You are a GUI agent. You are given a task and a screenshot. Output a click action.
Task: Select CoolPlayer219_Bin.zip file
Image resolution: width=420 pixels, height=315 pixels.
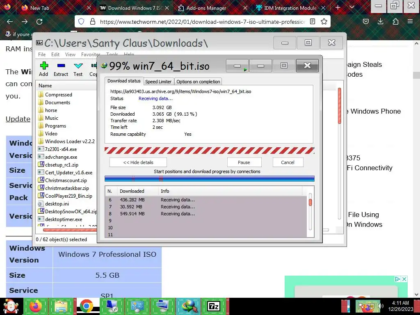click(x=68, y=196)
